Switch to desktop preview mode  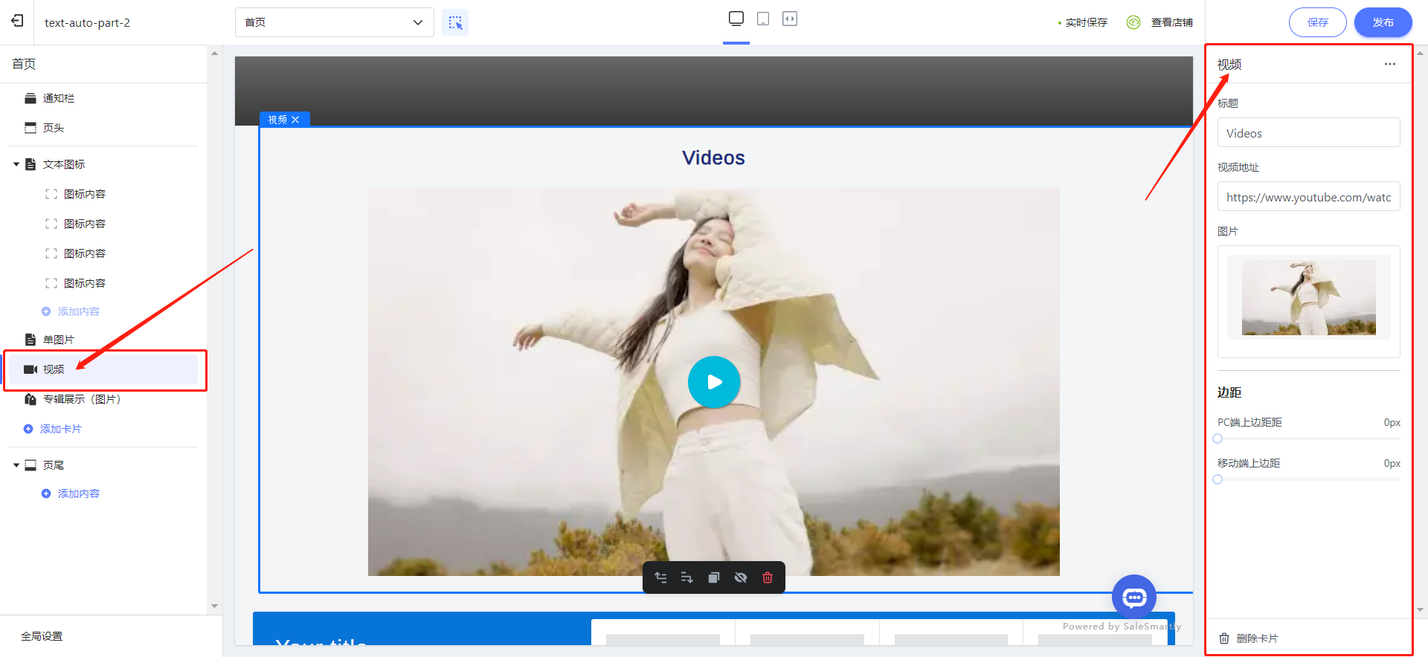click(736, 19)
